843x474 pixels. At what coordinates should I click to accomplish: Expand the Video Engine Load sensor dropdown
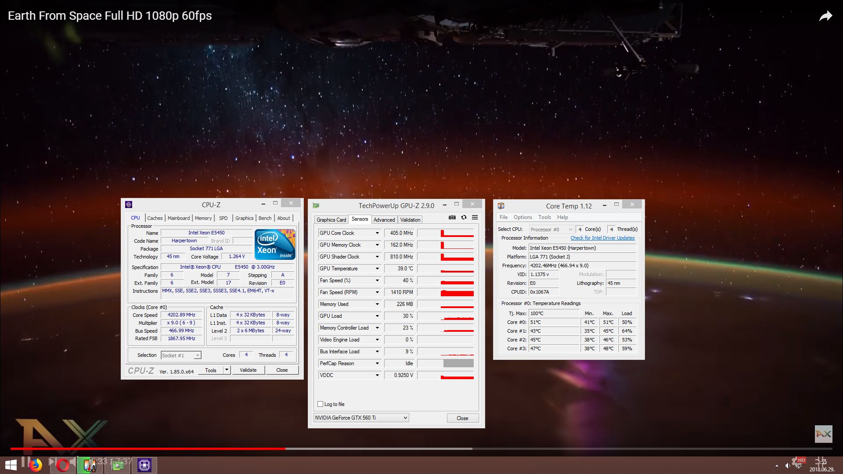[x=377, y=340]
